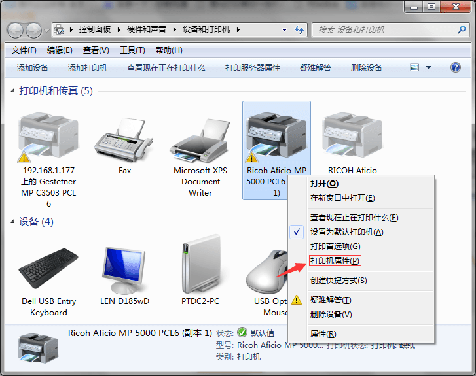The image size is (476, 376).
Task: Choose 打印机属性(P) from context menu
Action: coord(335,260)
